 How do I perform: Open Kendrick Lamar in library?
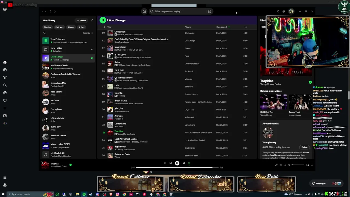coord(68,137)
